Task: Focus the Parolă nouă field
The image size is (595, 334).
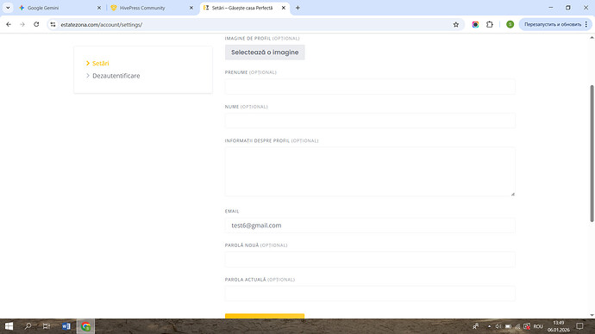Action: point(370,259)
